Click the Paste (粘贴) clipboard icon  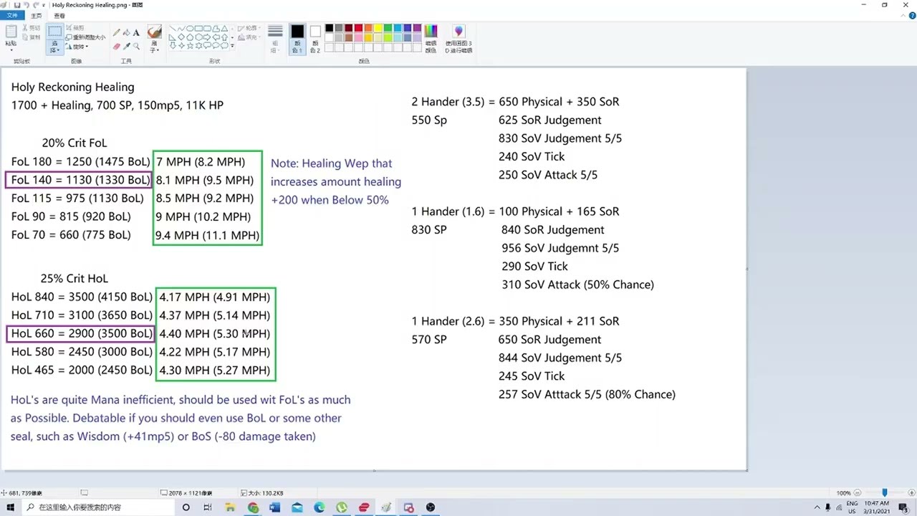coord(11,32)
